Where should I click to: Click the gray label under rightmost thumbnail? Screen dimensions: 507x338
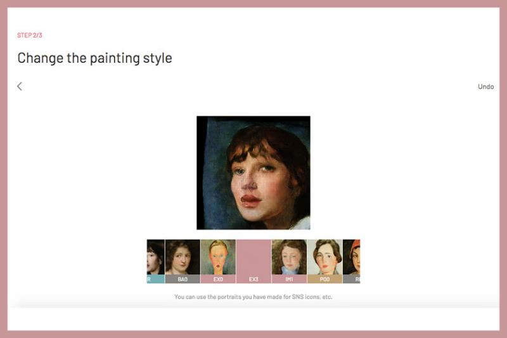352,279
